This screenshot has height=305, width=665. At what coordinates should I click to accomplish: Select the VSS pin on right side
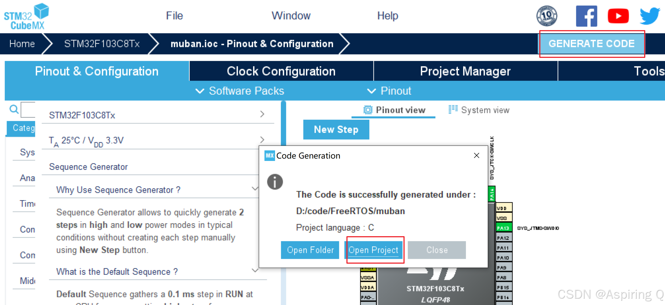click(504, 218)
